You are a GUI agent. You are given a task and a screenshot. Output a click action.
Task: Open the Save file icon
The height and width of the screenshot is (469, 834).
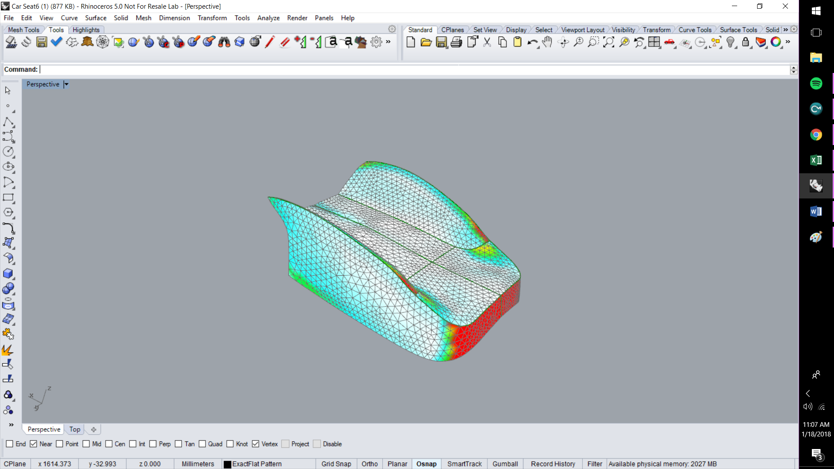pos(441,42)
